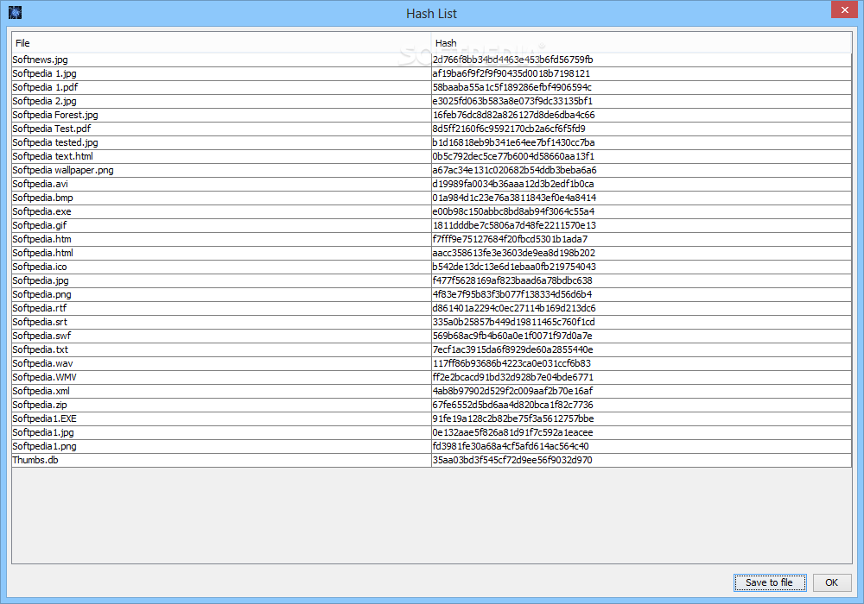Click hash 569b68ac9fb4b60a0e1f0071f97d0a7e
Viewport: 864px width, 604px height.
pyautogui.click(x=512, y=336)
